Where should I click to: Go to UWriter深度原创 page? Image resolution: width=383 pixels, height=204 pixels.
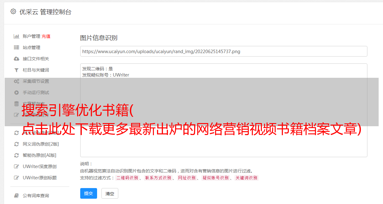[x=40, y=167]
